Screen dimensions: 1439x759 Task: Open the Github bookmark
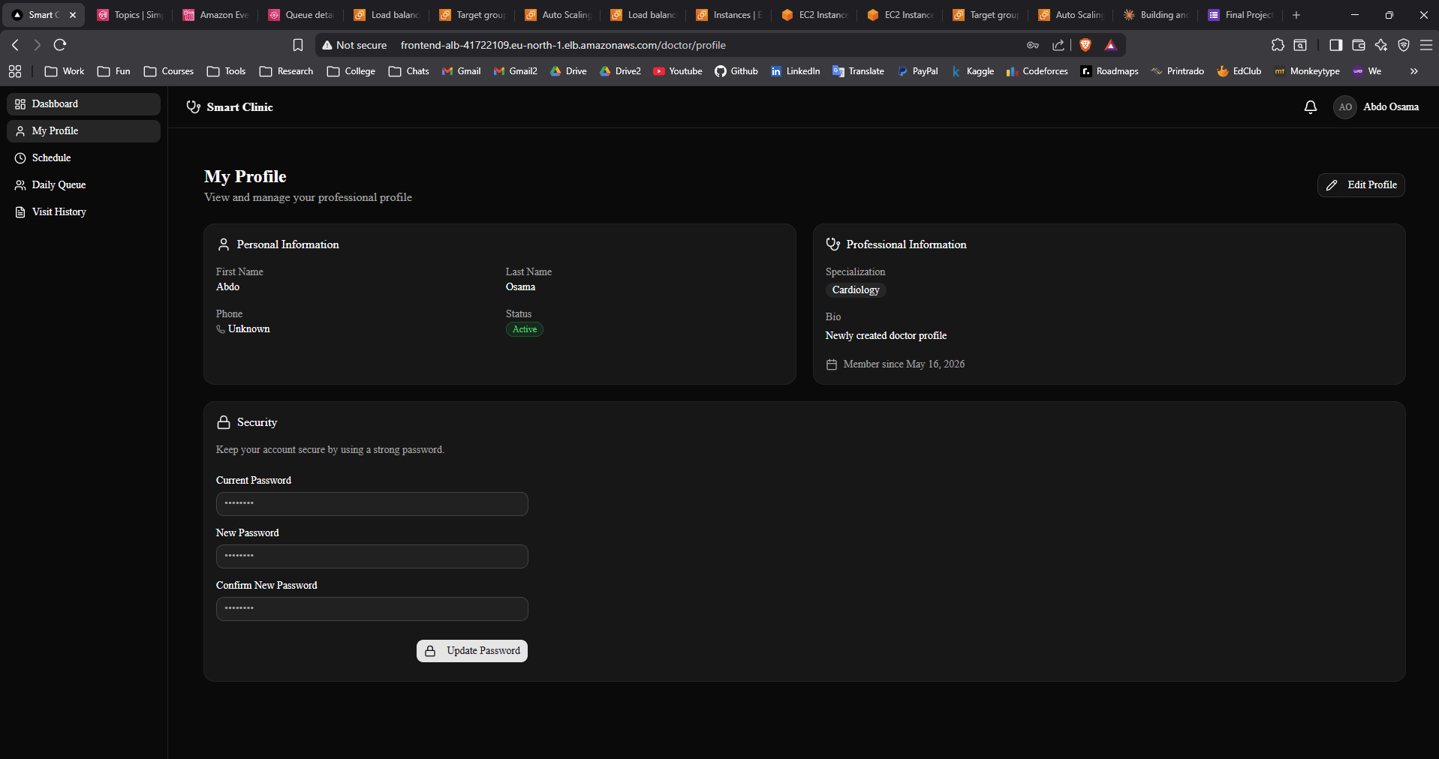[x=736, y=71]
